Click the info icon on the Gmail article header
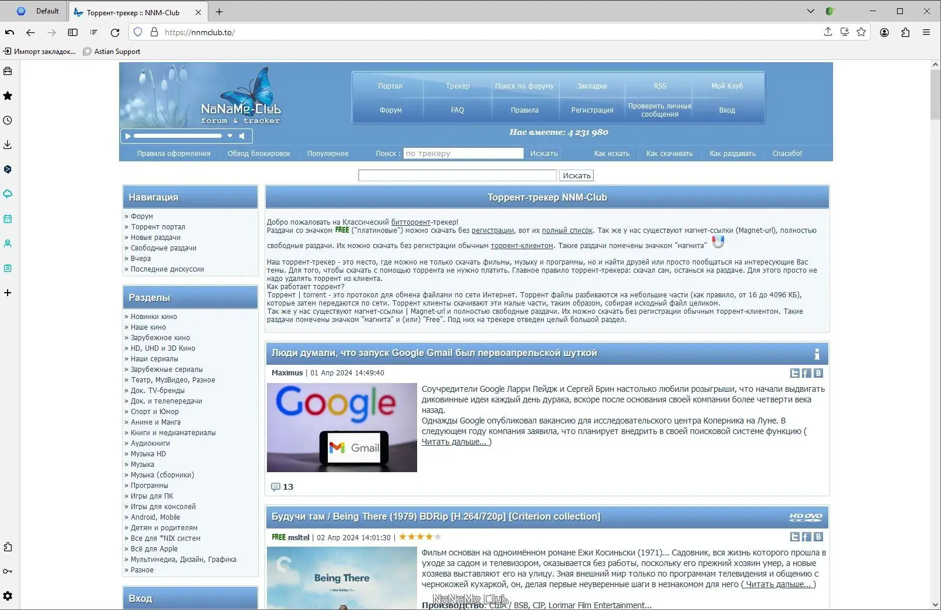Viewport: 941px width, 610px height. pos(817,354)
